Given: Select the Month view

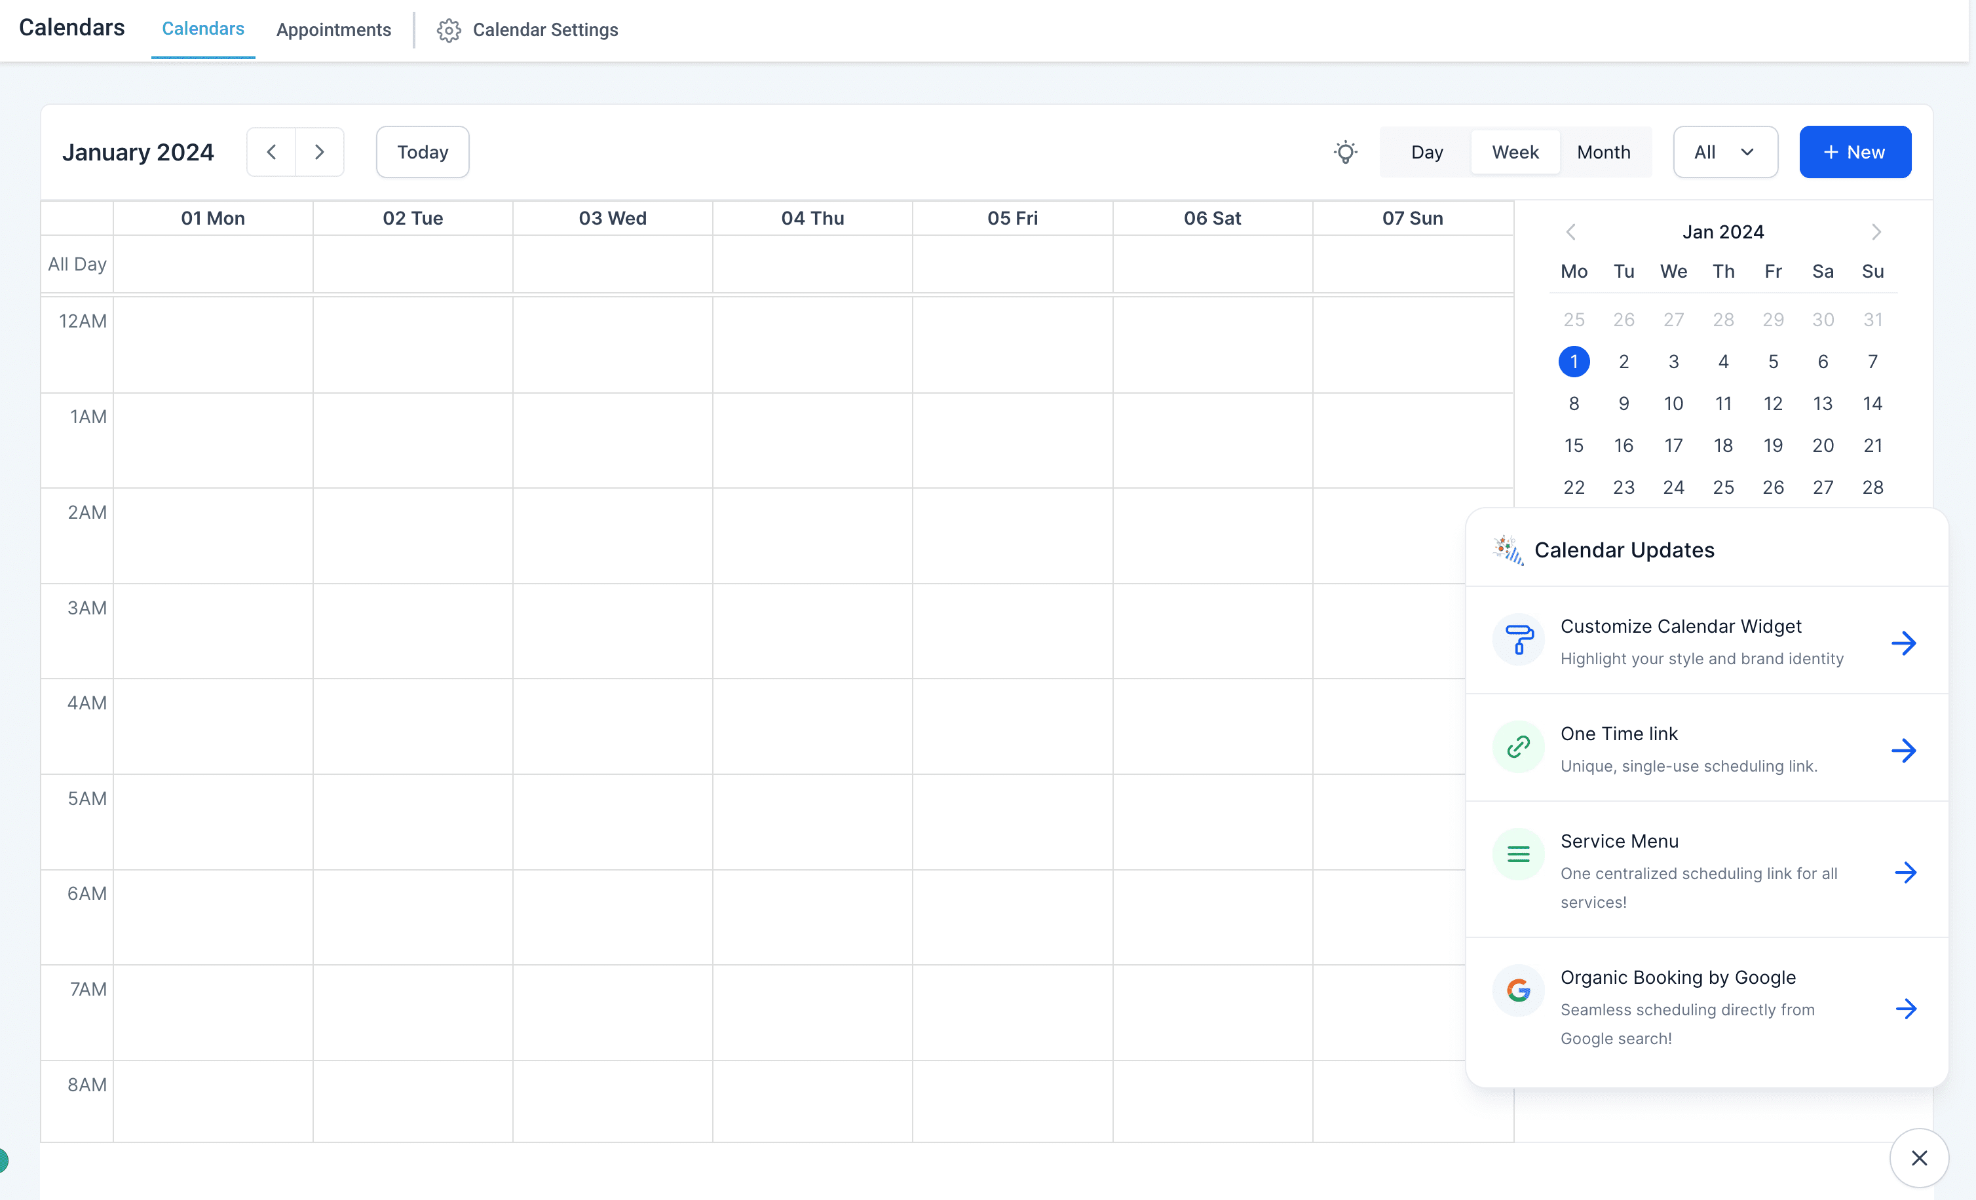Looking at the screenshot, I should point(1603,151).
